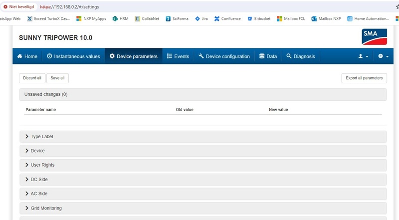Open the Device configuration tab
399x220 pixels.
click(224, 56)
